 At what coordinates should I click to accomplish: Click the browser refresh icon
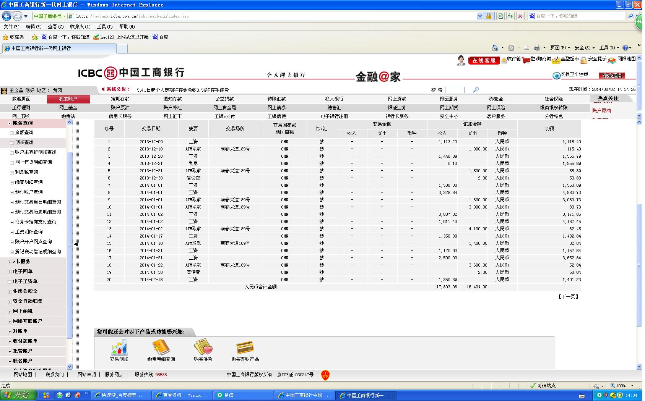click(x=510, y=16)
